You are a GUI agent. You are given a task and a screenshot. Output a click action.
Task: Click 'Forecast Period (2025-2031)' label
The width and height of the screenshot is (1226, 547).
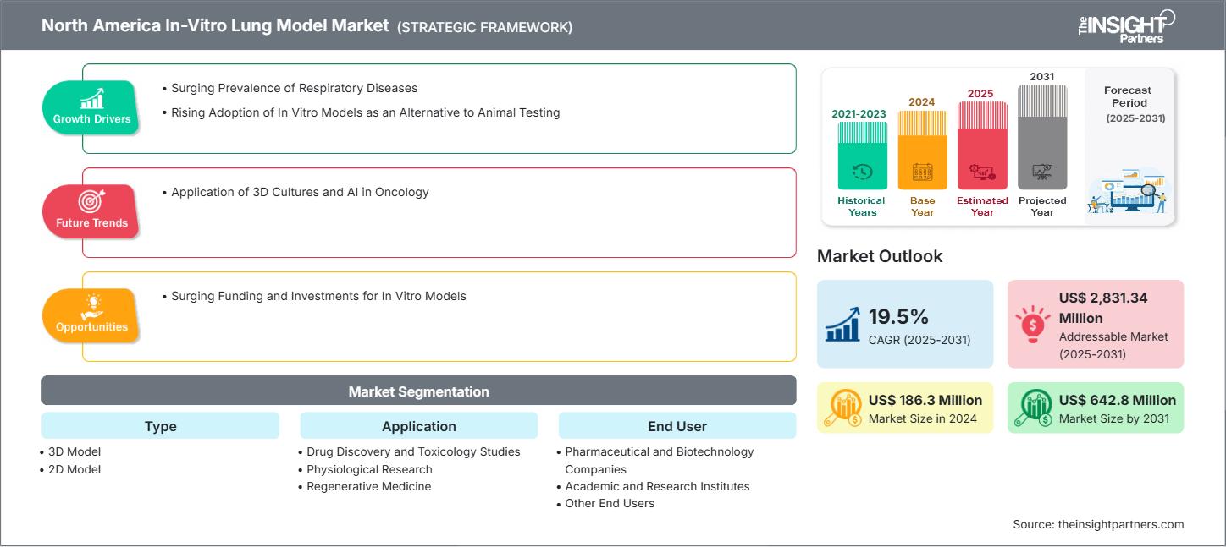click(1133, 104)
